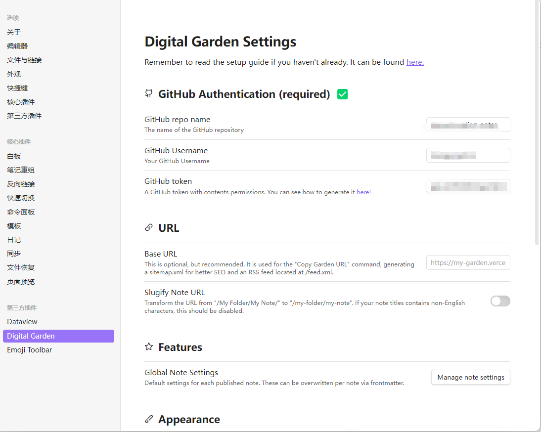
Task: Click the brush icon beside Appearance heading
Action: pos(148,419)
